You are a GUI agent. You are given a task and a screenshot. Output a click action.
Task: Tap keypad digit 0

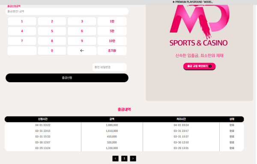coord(52,51)
